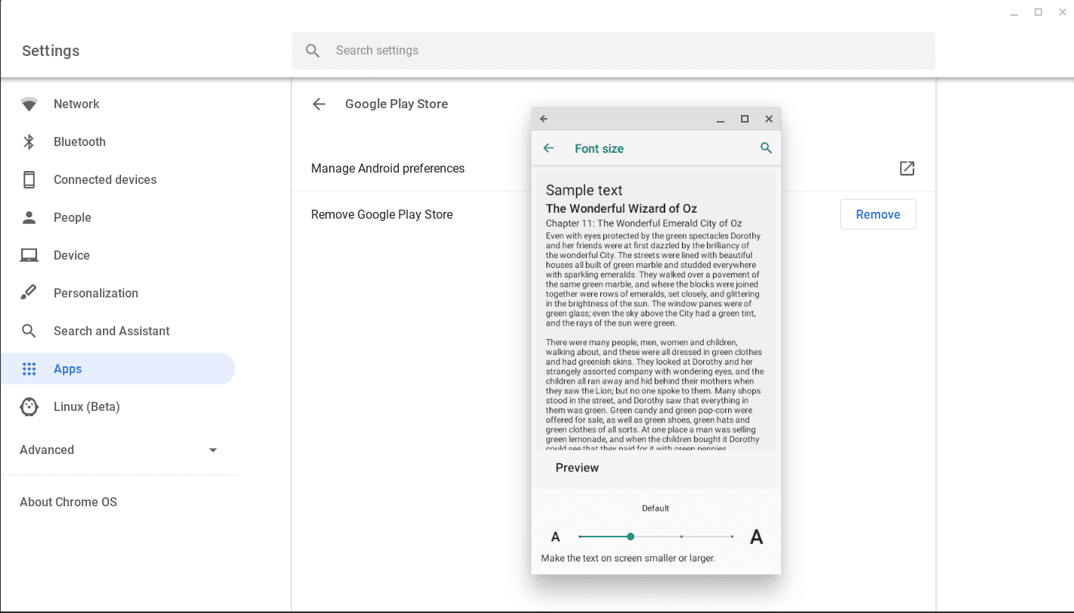Click the 'Default' size label
Image resolution: width=1074 pixels, height=613 pixels.
click(655, 509)
